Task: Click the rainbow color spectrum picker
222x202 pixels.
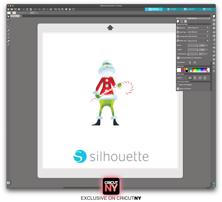Action: [199, 70]
